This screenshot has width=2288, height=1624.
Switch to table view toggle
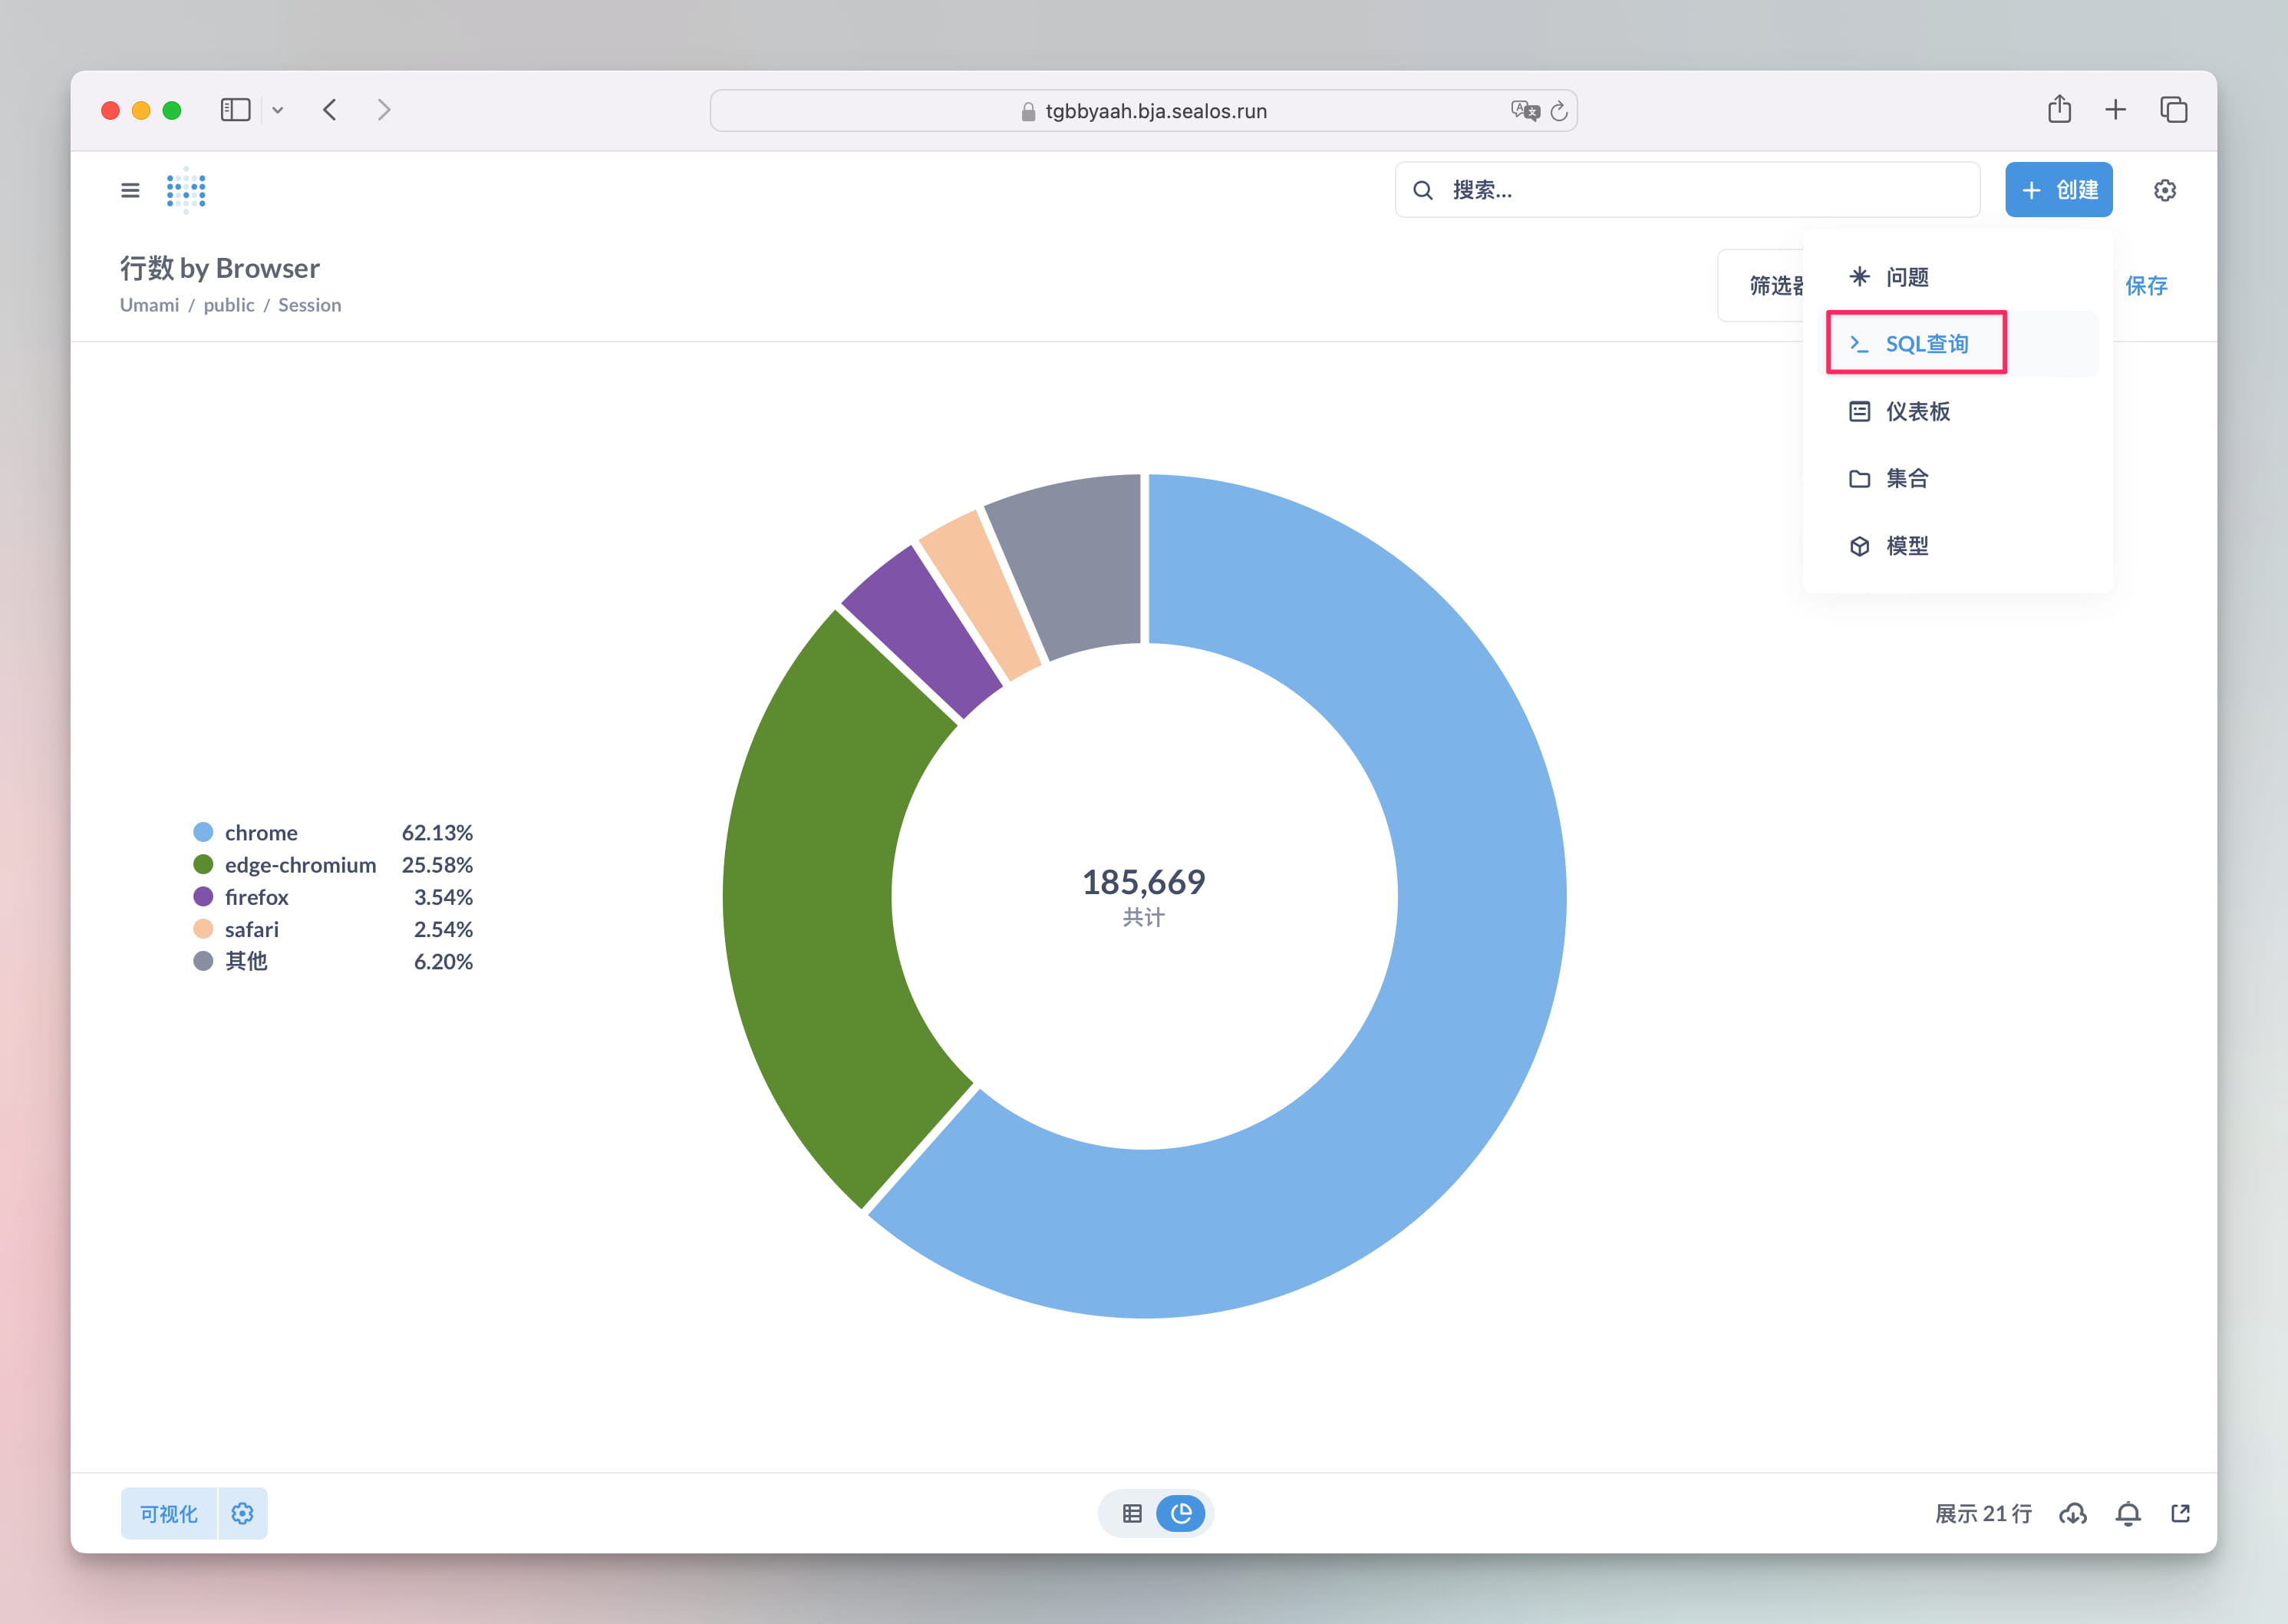coord(1132,1513)
